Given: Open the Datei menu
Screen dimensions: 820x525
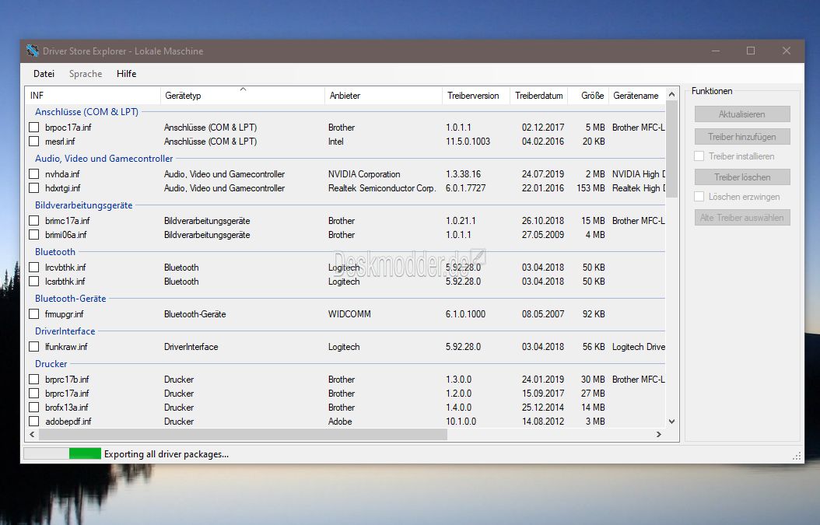Looking at the screenshot, I should click(x=44, y=74).
